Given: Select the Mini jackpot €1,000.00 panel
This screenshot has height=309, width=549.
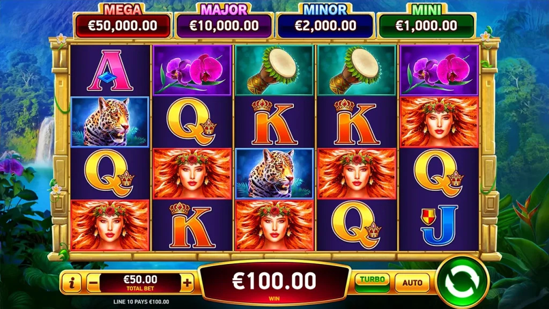Looking at the screenshot, I should (x=426, y=26).
